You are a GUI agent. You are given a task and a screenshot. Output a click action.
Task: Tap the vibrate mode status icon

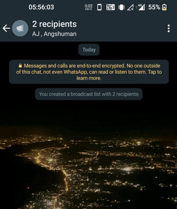(x=121, y=7)
